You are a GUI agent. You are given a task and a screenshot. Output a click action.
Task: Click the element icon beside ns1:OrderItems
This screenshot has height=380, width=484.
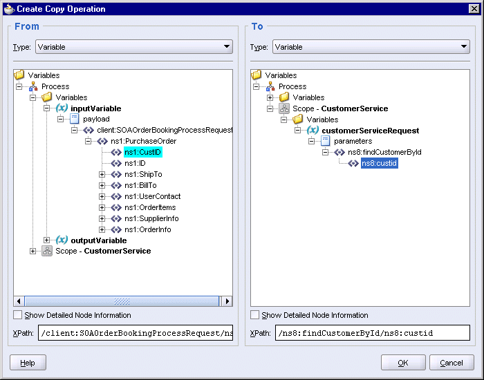[x=116, y=207]
